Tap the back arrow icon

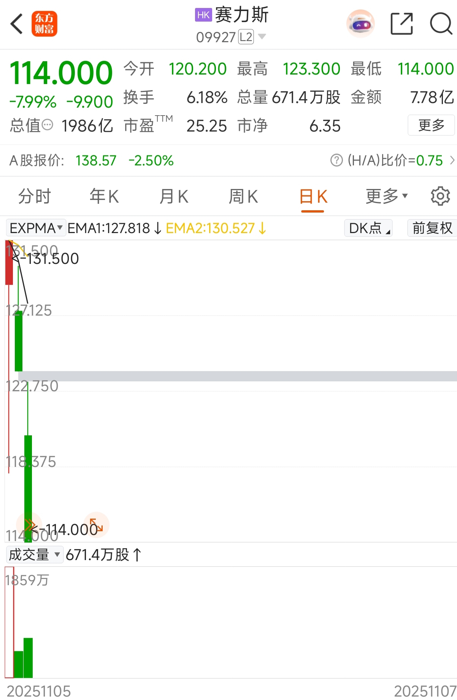coord(17,24)
